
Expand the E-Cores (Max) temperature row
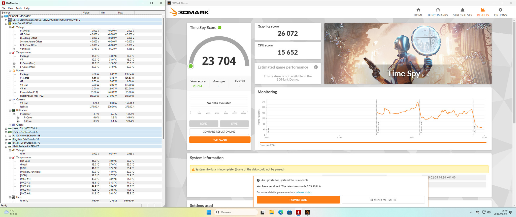(x=14, y=67)
